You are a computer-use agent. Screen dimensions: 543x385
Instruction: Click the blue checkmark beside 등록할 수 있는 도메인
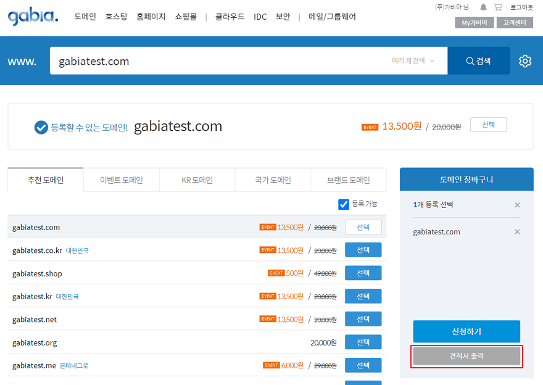click(41, 128)
